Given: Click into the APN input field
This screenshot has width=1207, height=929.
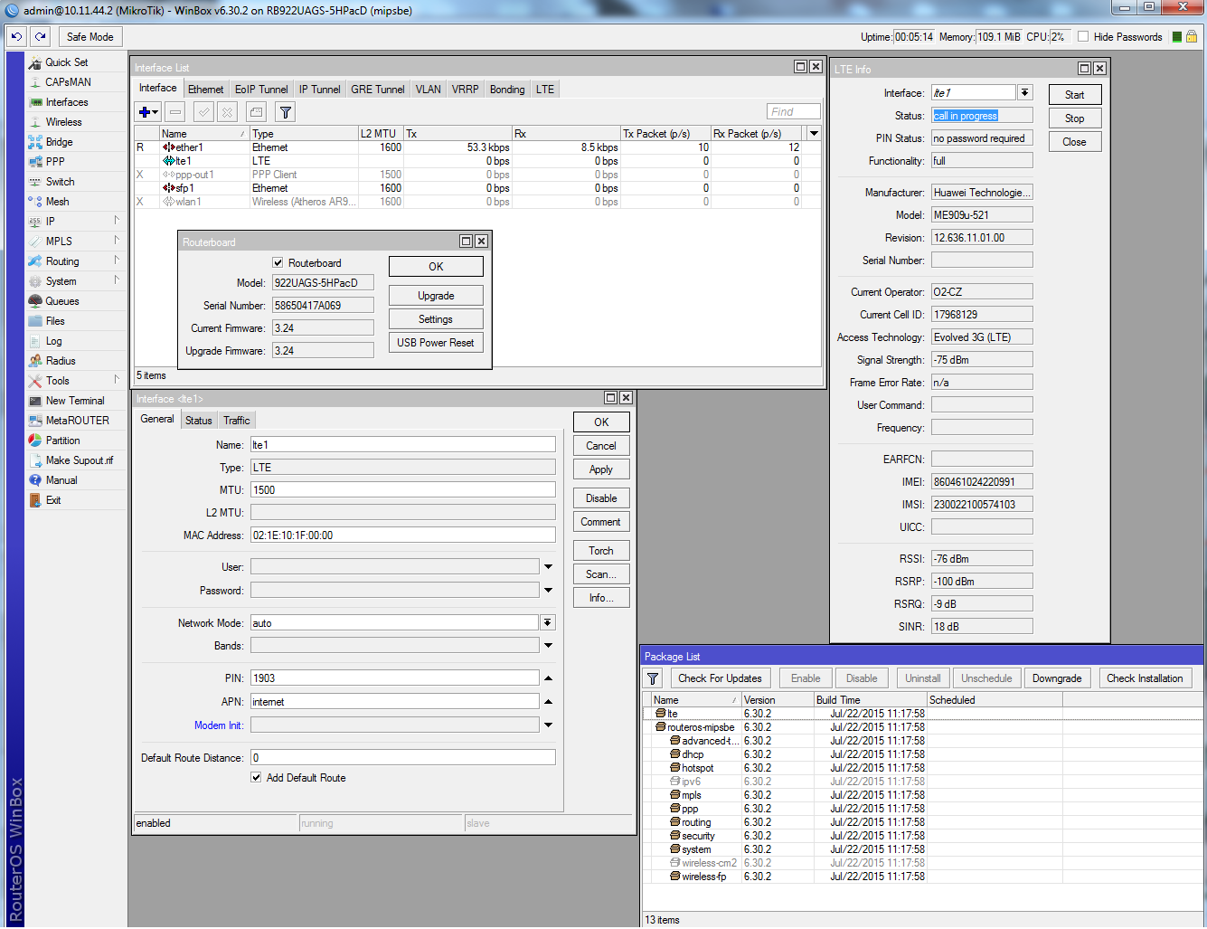Looking at the screenshot, I should pyautogui.click(x=394, y=702).
